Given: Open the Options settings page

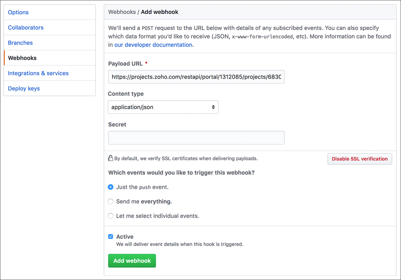Looking at the screenshot, I should 18,12.
